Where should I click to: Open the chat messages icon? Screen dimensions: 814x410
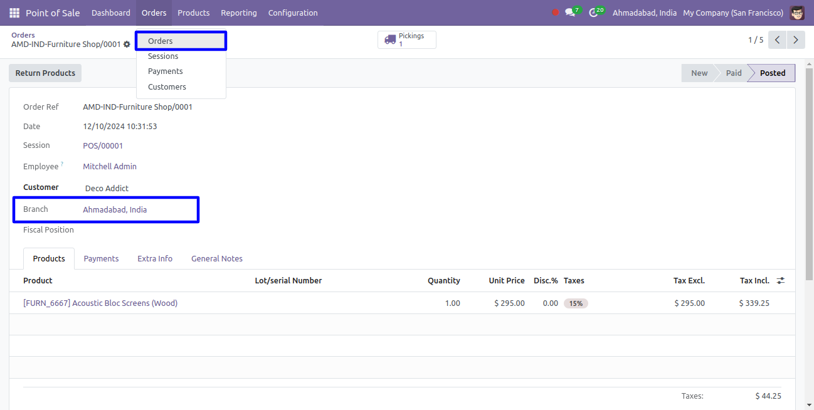pyautogui.click(x=570, y=13)
